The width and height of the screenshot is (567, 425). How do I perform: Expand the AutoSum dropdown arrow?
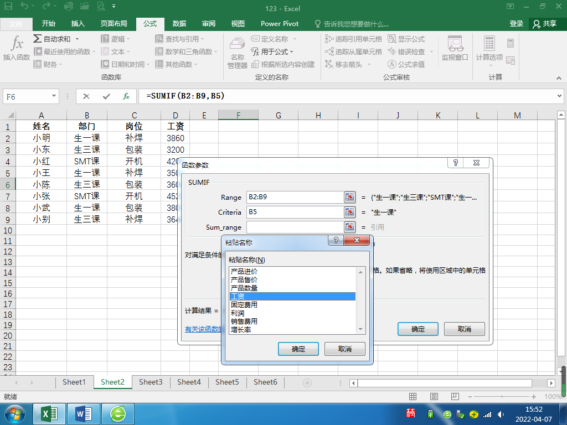pyautogui.click(x=77, y=39)
